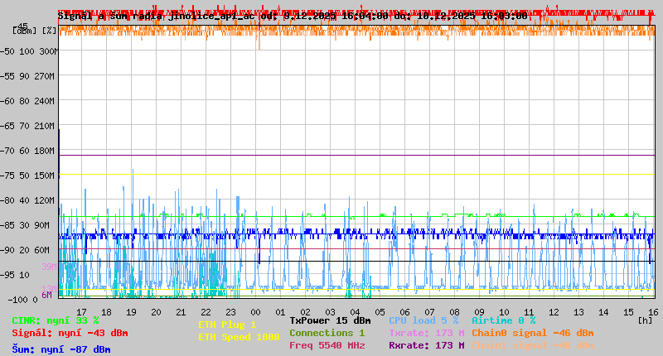This screenshot has width=663, height=356.
Task: Click the CPU load 5 % label
Action: [x=423, y=320]
